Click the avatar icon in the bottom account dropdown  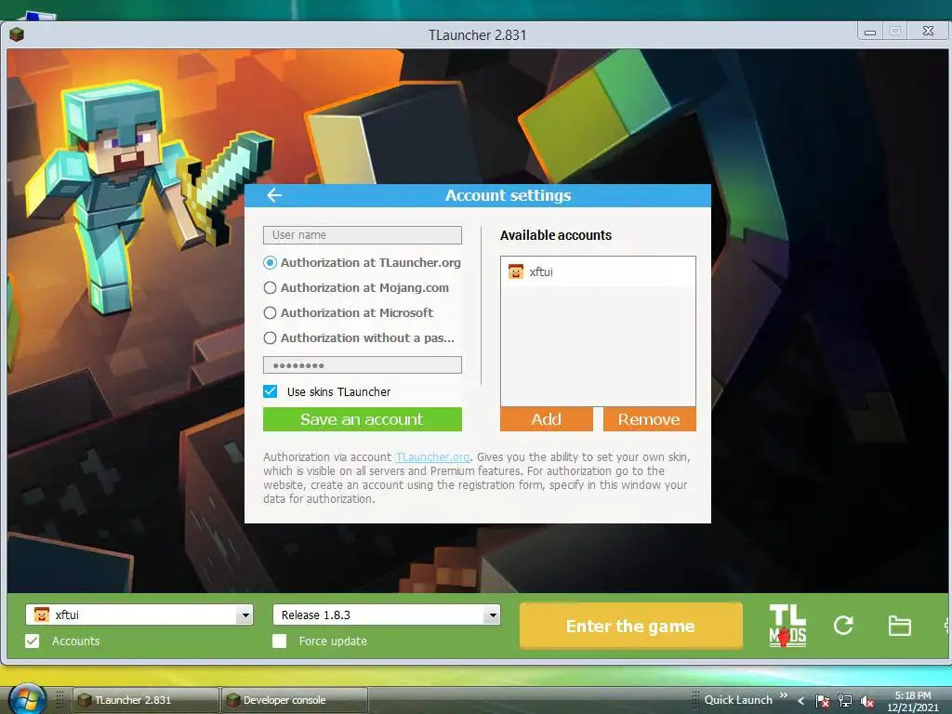pyautogui.click(x=41, y=615)
